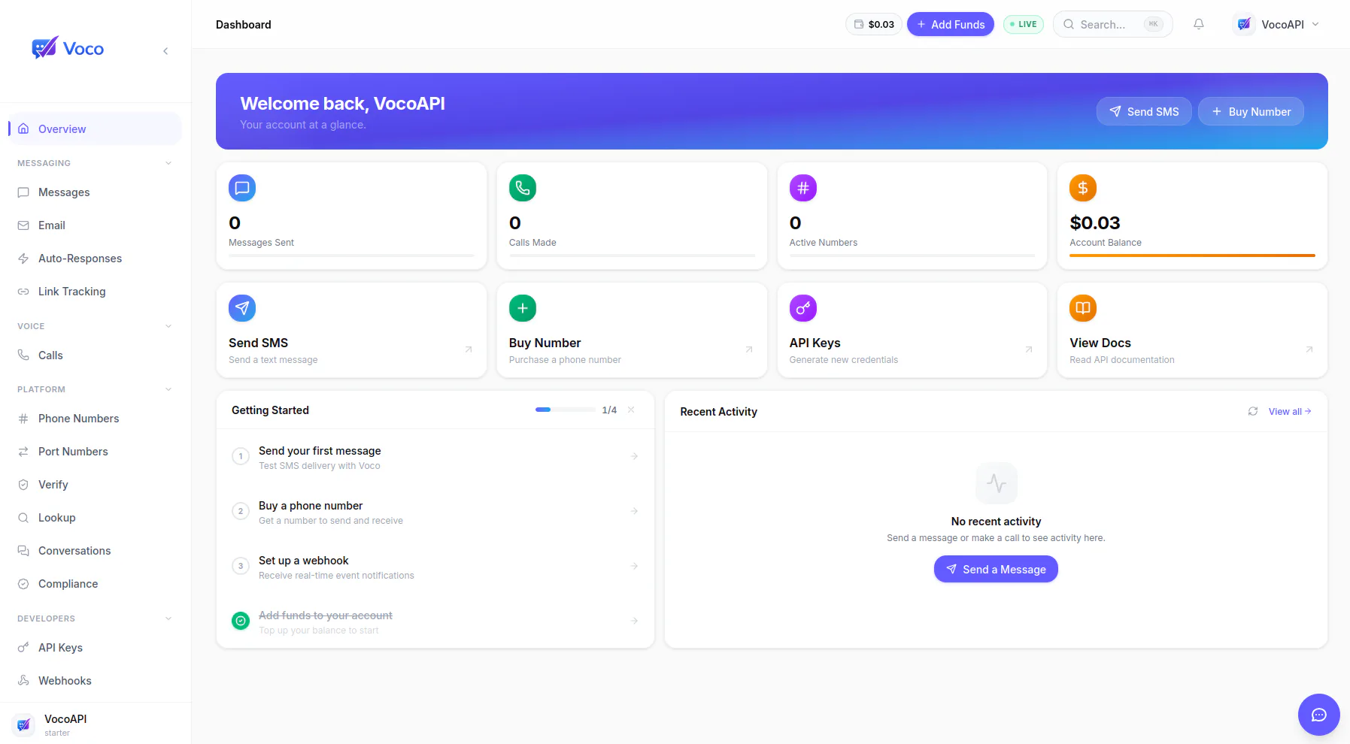The image size is (1350, 744).
Task: Click the orange Account Balance dollar icon
Action: click(1083, 188)
